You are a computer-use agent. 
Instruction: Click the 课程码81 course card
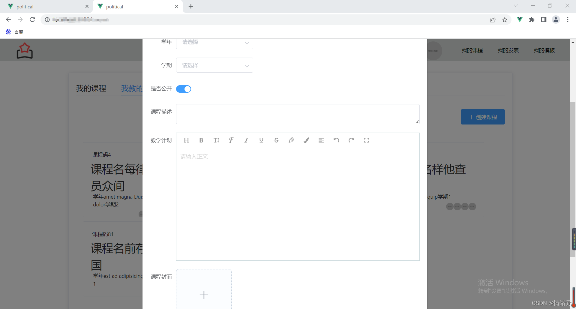pos(113,259)
